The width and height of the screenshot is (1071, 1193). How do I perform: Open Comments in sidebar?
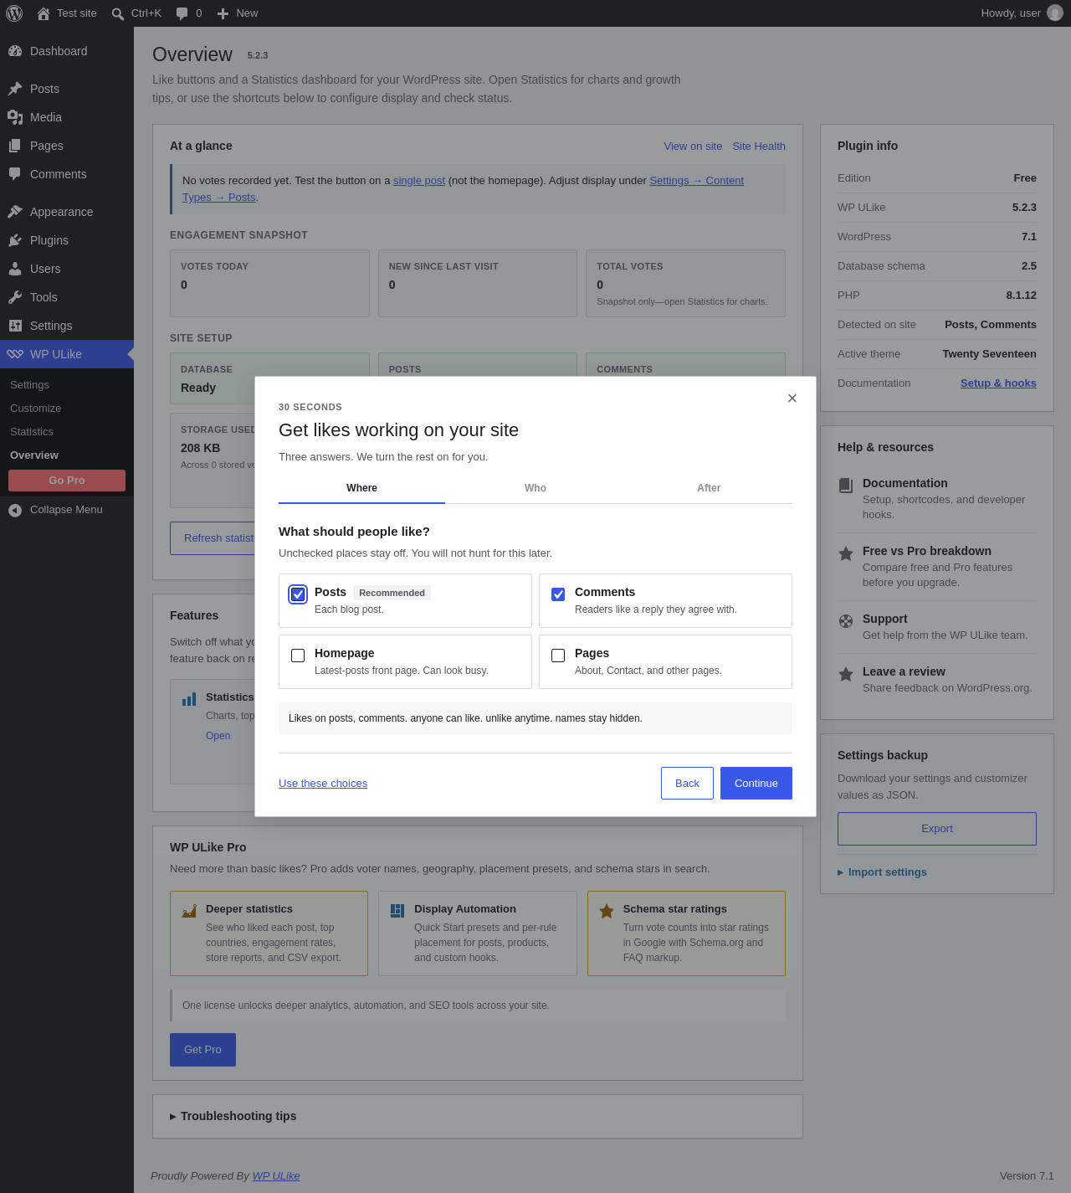pos(67,174)
